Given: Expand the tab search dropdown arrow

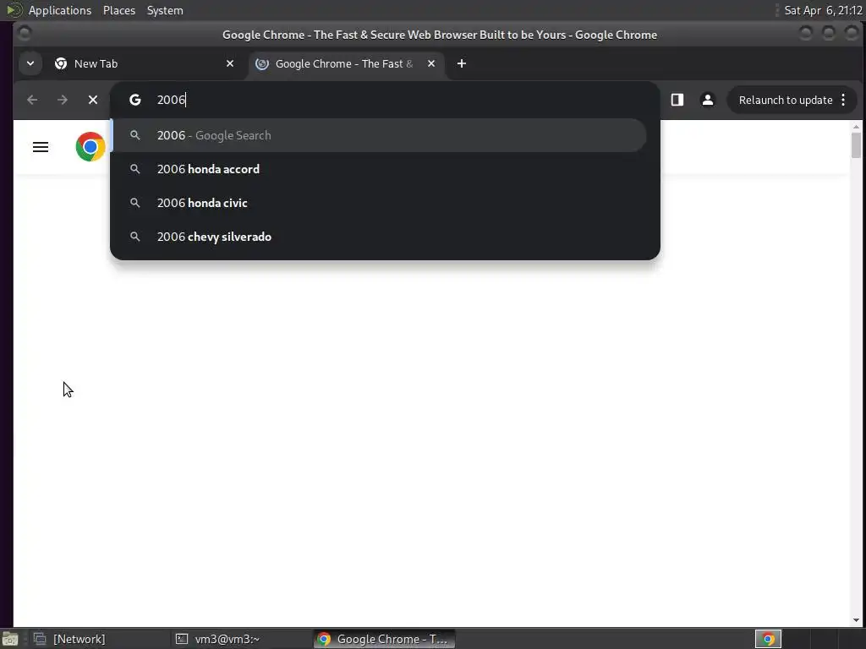Looking at the screenshot, I should click(x=30, y=63).
